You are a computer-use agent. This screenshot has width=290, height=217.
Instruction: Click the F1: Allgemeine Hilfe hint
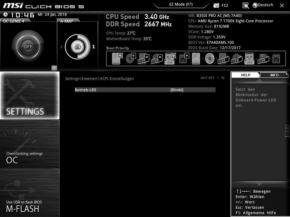(x=256, y=213)
